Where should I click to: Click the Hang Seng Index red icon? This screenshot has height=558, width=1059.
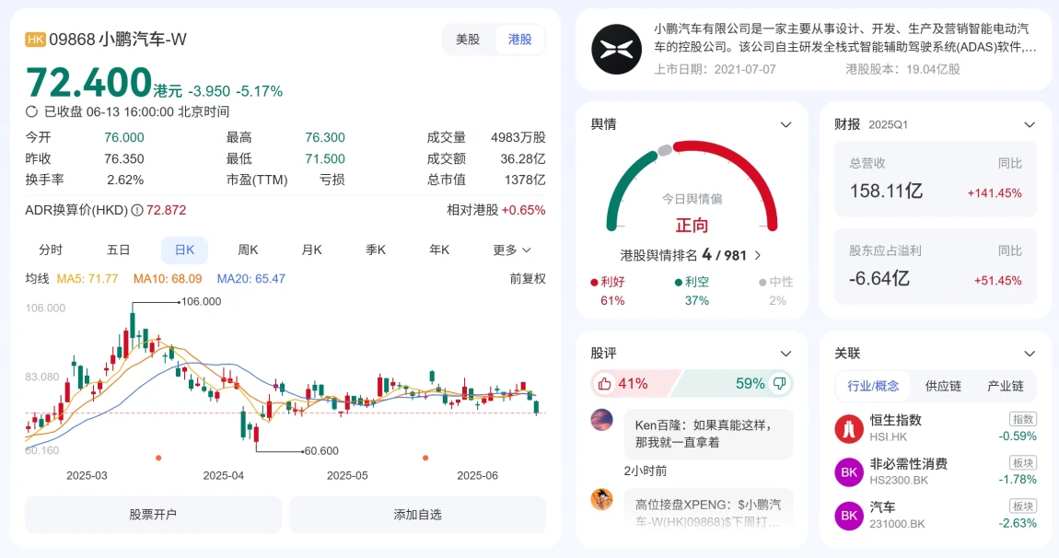(x=848, y=428)
